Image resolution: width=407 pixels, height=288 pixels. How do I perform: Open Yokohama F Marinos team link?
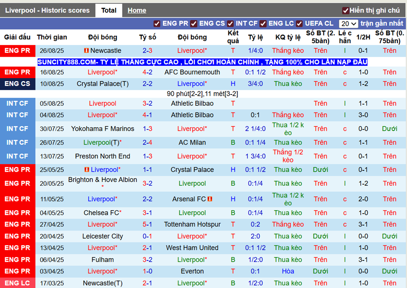click(102, 128)
